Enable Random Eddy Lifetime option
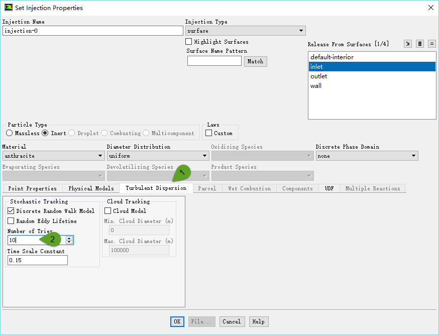Image resolution: width=439 pixels, height=335 pixels. coord(11,221)
